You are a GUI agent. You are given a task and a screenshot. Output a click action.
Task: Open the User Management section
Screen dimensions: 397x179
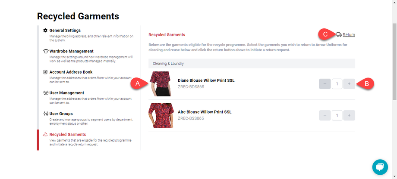66,93
